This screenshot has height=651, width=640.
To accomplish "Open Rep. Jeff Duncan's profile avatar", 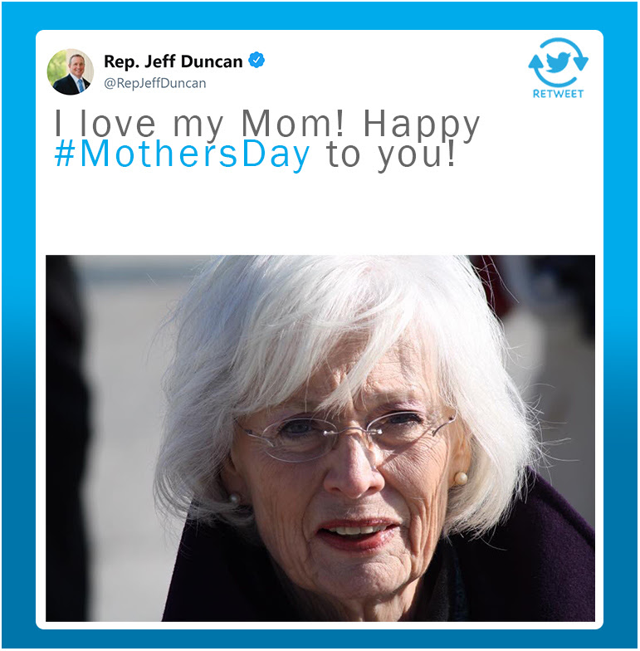I will [70, 71].
